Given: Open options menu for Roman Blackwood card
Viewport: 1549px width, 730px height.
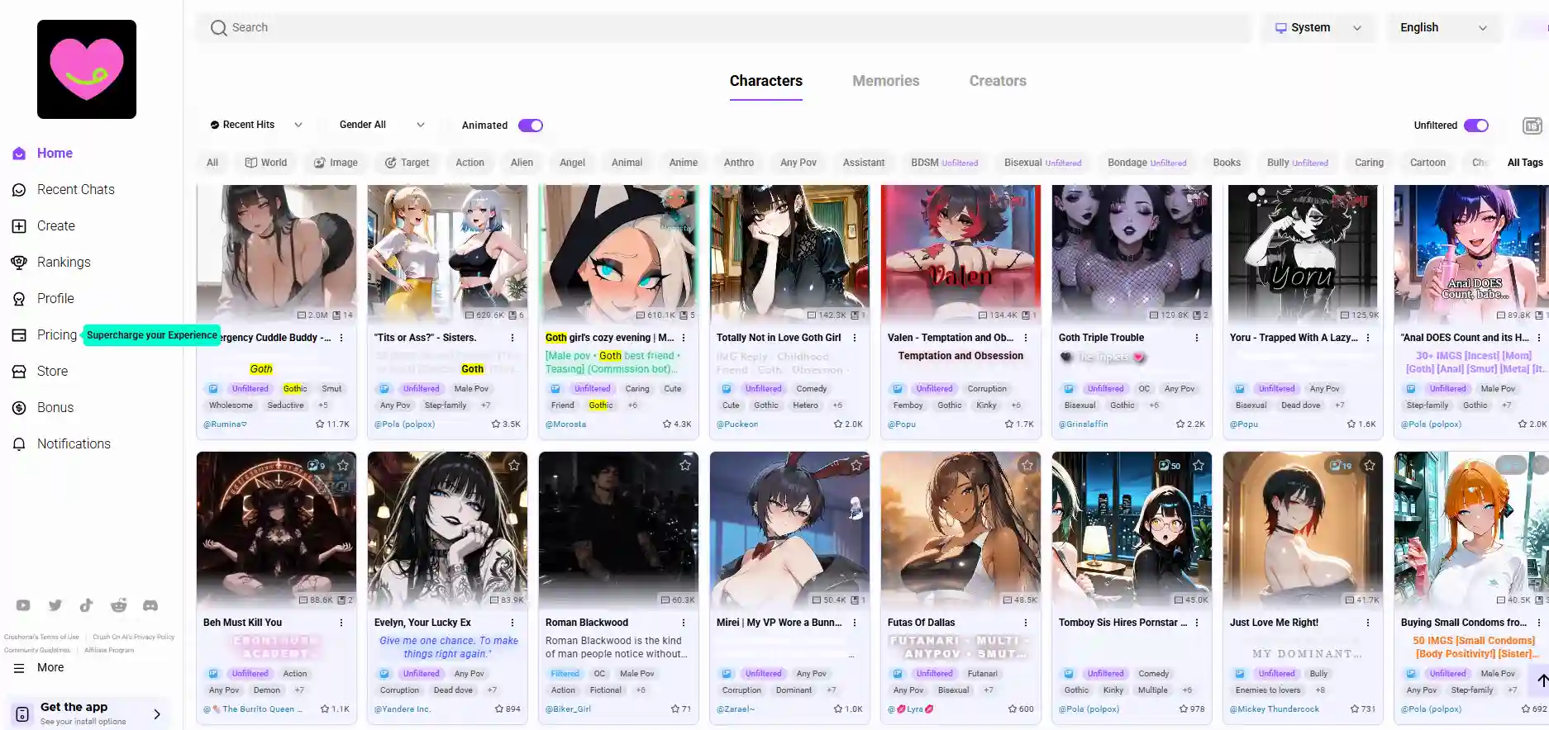Looking at the screenshot, I should [x=684, y=623].
